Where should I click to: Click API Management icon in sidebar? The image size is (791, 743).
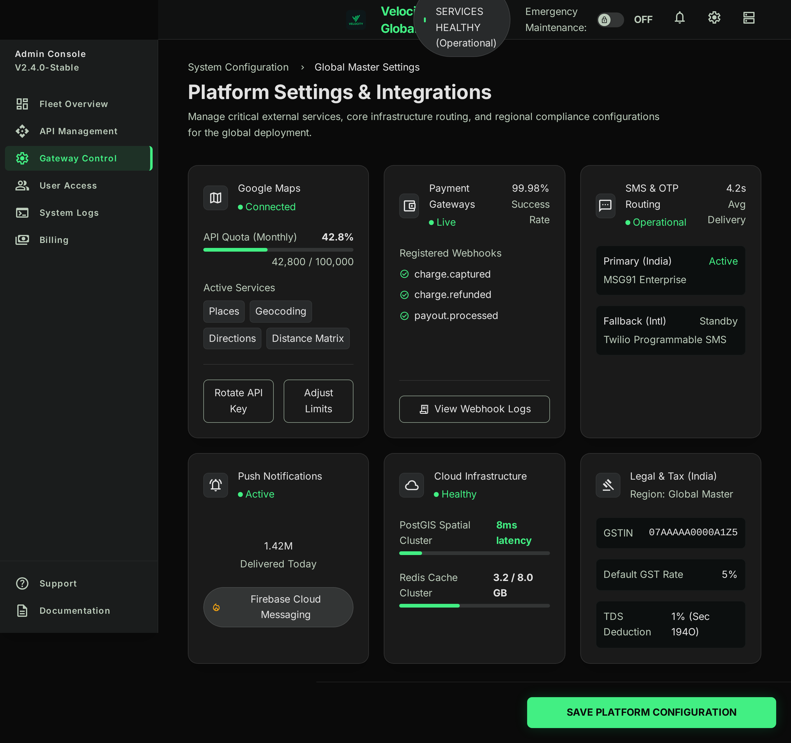tap(22, 131)
